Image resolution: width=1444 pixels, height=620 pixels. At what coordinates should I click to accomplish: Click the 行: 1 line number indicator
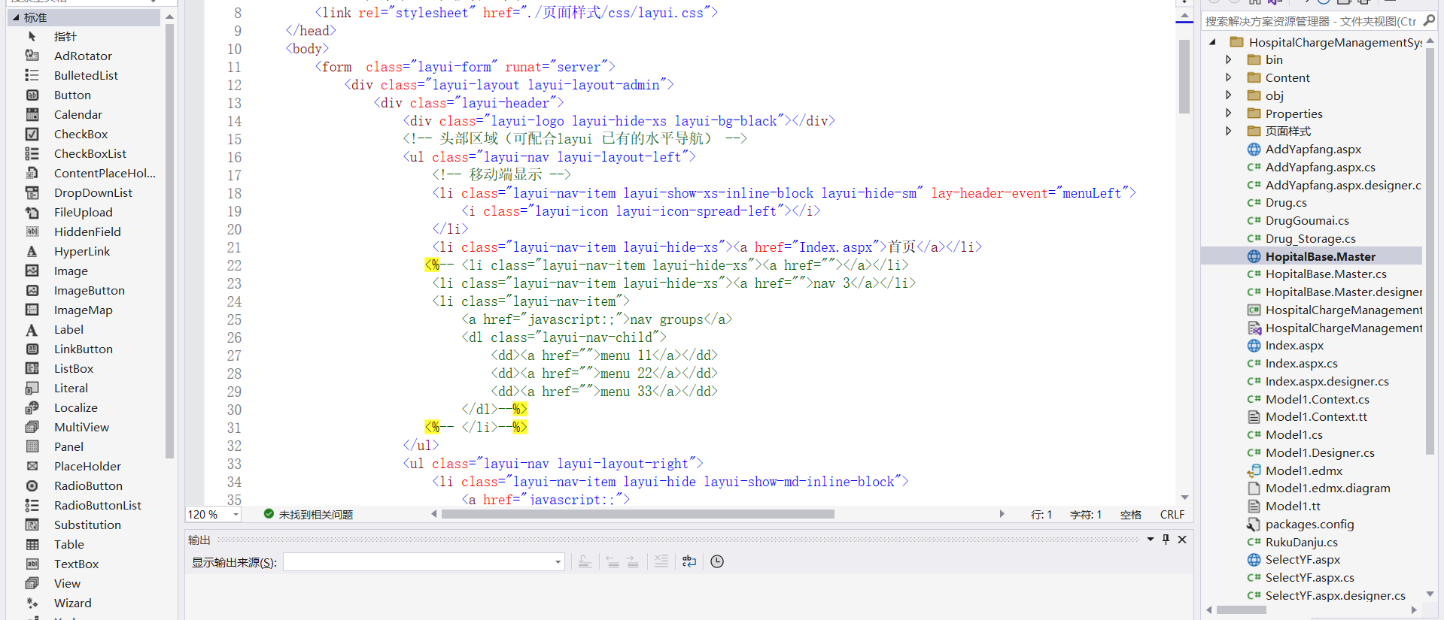(x=1041, y=515)
